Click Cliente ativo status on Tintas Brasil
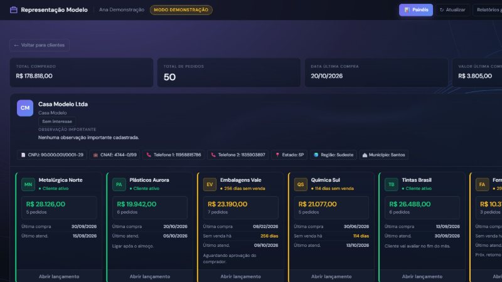The image size is (502, 282). point(417,189)
